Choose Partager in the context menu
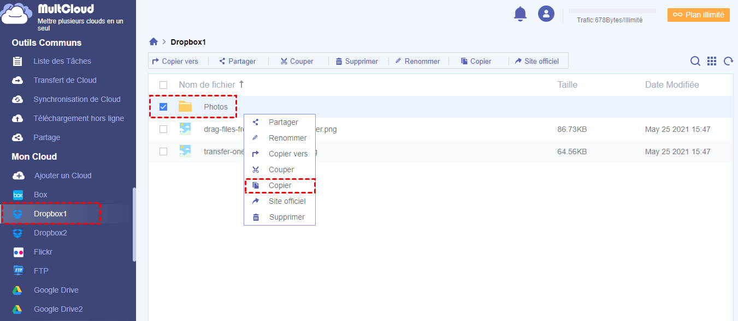738x321 pixels. click(280, 122)
